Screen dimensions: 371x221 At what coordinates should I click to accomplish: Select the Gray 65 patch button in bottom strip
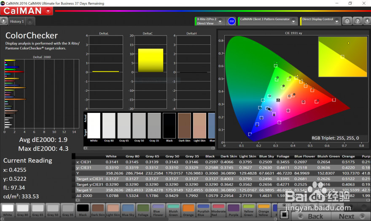click(x=38, y=210)
